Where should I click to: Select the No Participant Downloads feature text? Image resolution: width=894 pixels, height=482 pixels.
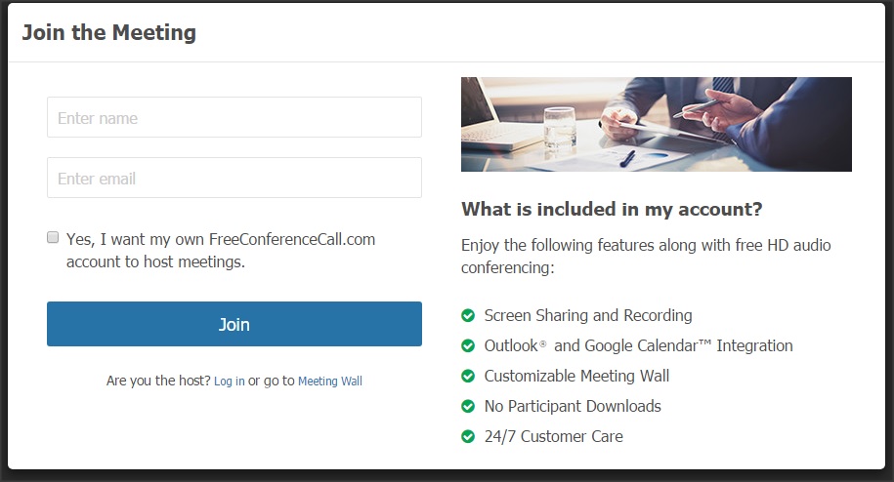click(x=573, y=406)
